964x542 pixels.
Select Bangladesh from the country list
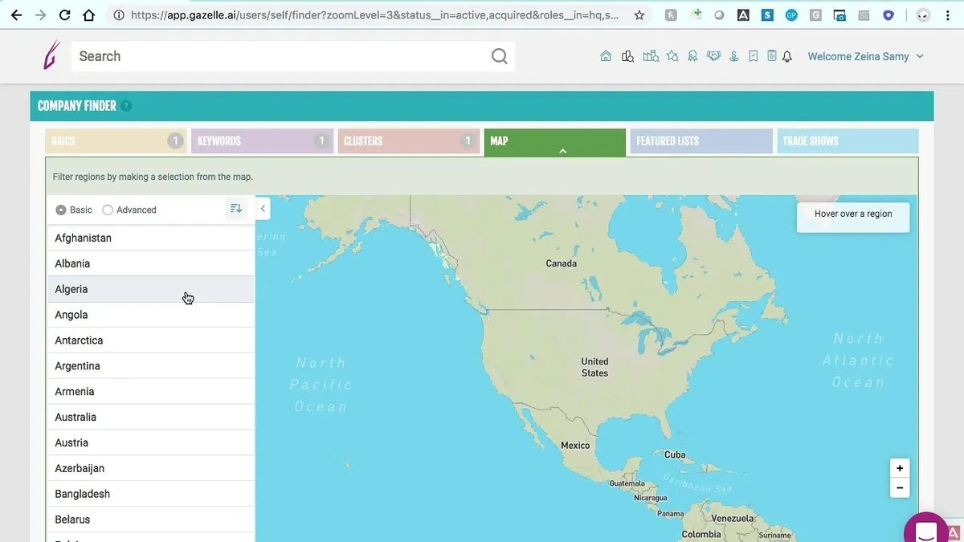pos(150,494)
